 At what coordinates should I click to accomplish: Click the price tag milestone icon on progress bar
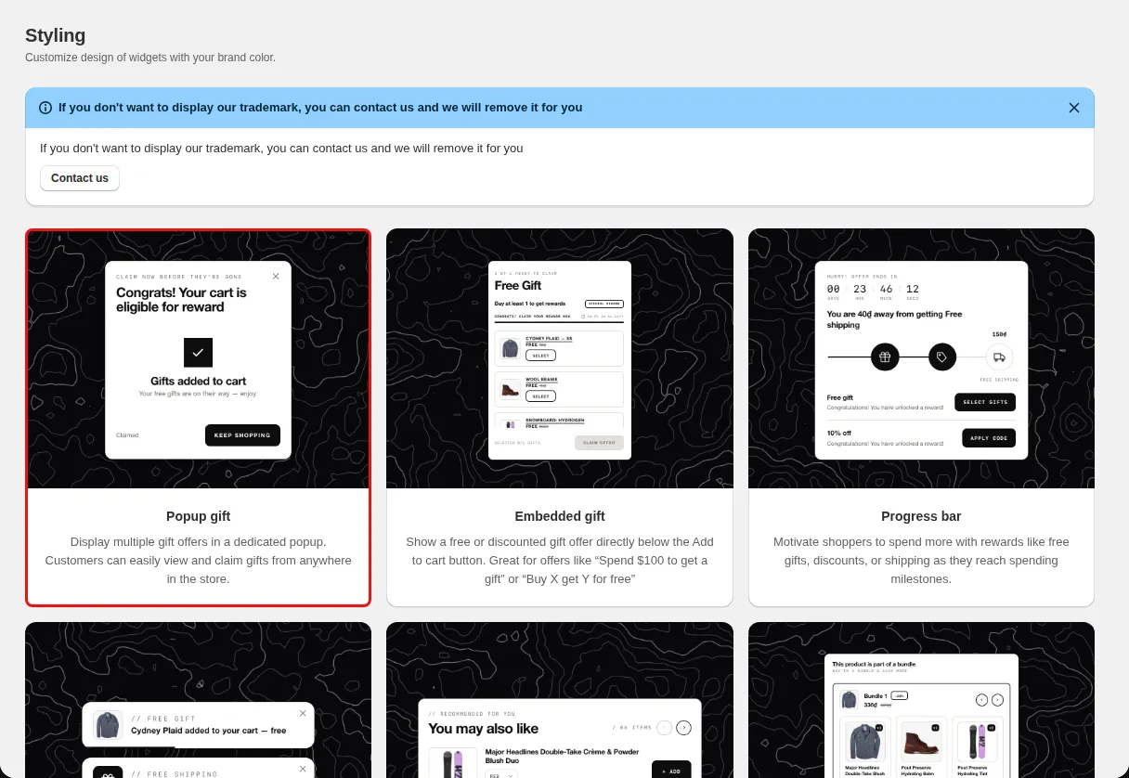coord(942,357)
